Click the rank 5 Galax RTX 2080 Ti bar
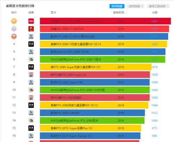This screenshot has width=174, height=142. point(103,52)
